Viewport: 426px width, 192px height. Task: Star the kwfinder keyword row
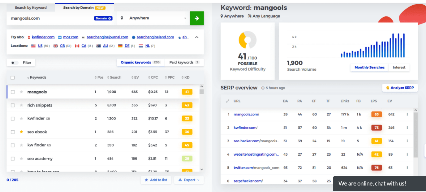pyautogui.click(x=21, y=119)
